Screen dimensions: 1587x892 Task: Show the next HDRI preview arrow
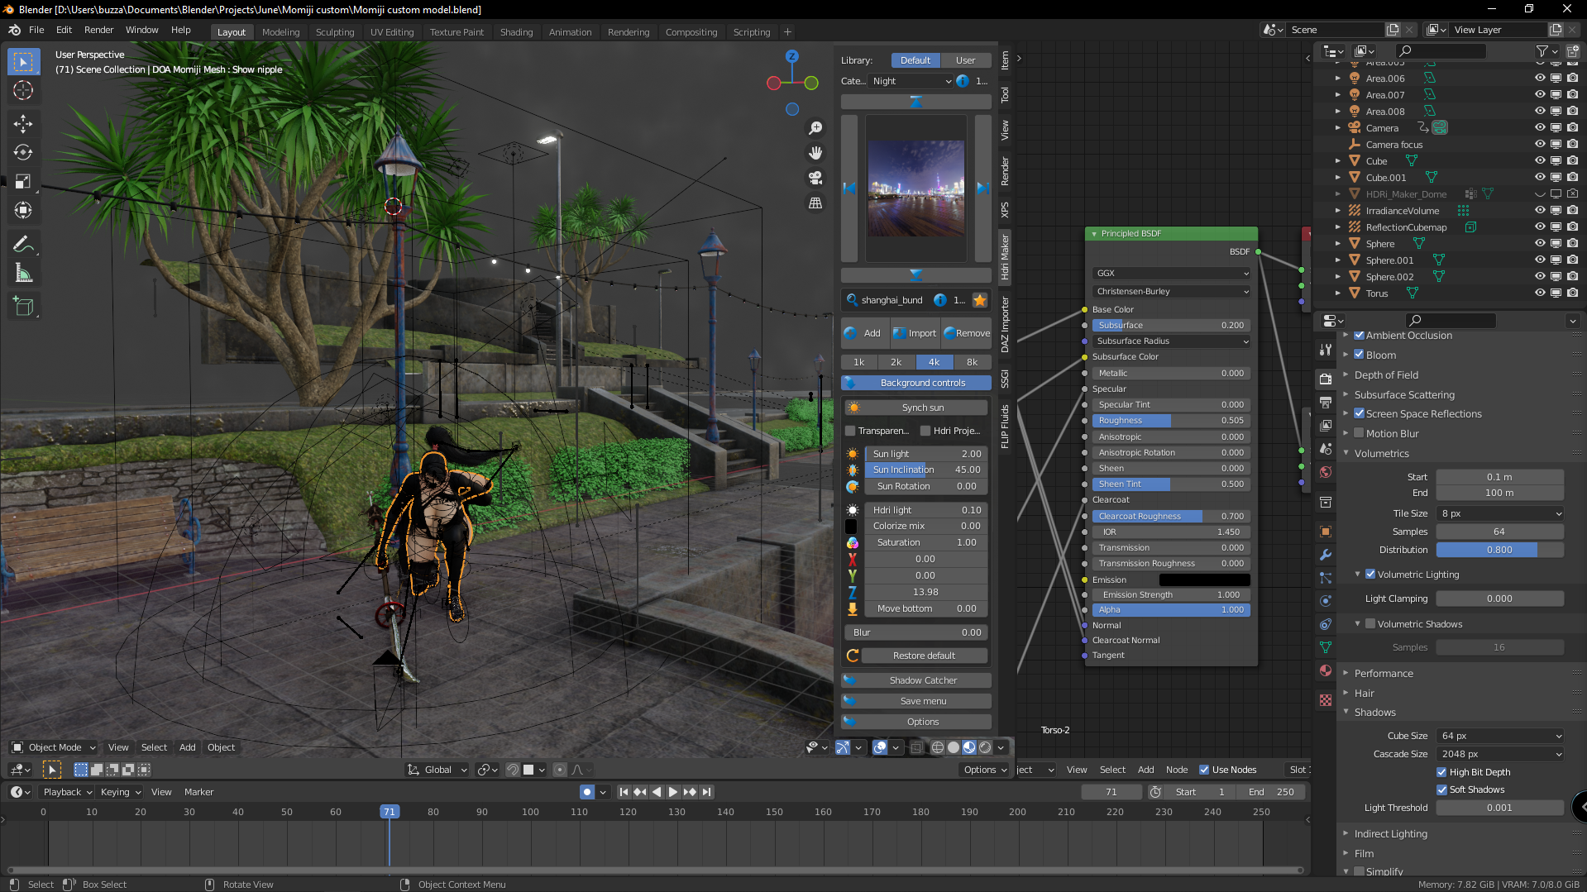click(982, 188)
